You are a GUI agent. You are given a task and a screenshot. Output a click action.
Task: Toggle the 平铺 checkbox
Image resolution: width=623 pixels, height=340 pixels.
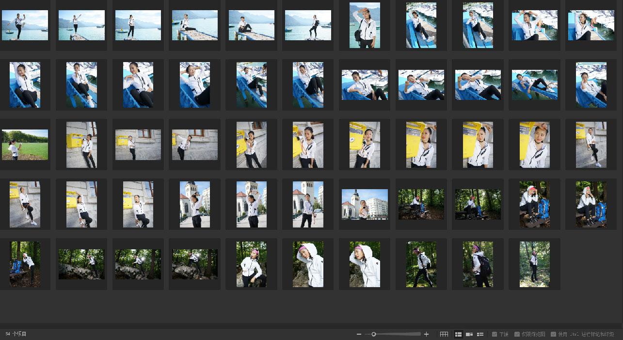click(x=495, y=334)
